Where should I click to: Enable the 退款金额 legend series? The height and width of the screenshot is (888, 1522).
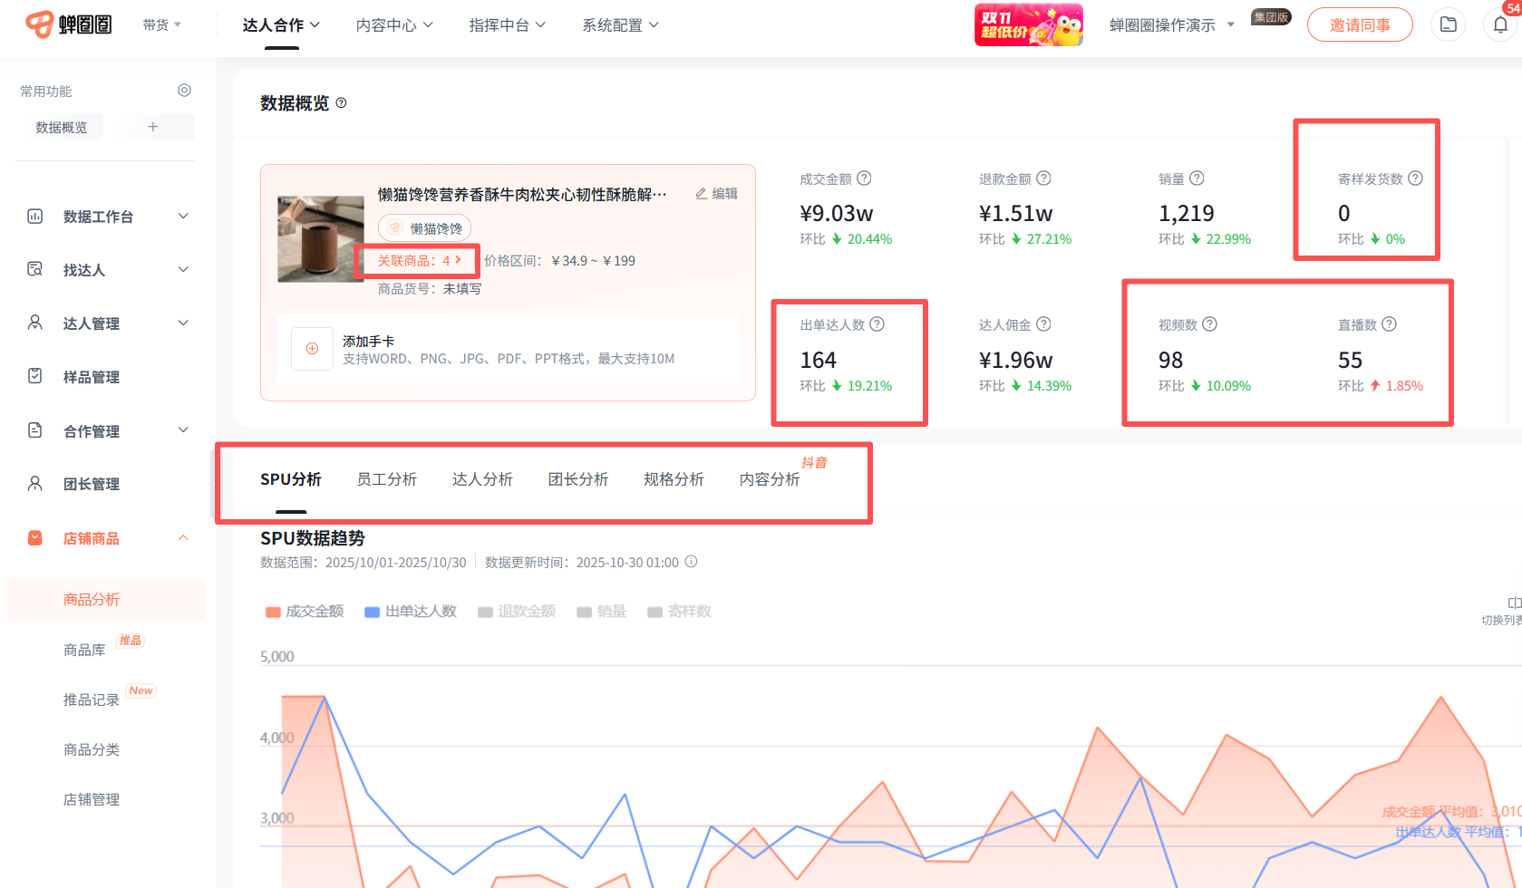coord(517,612)
